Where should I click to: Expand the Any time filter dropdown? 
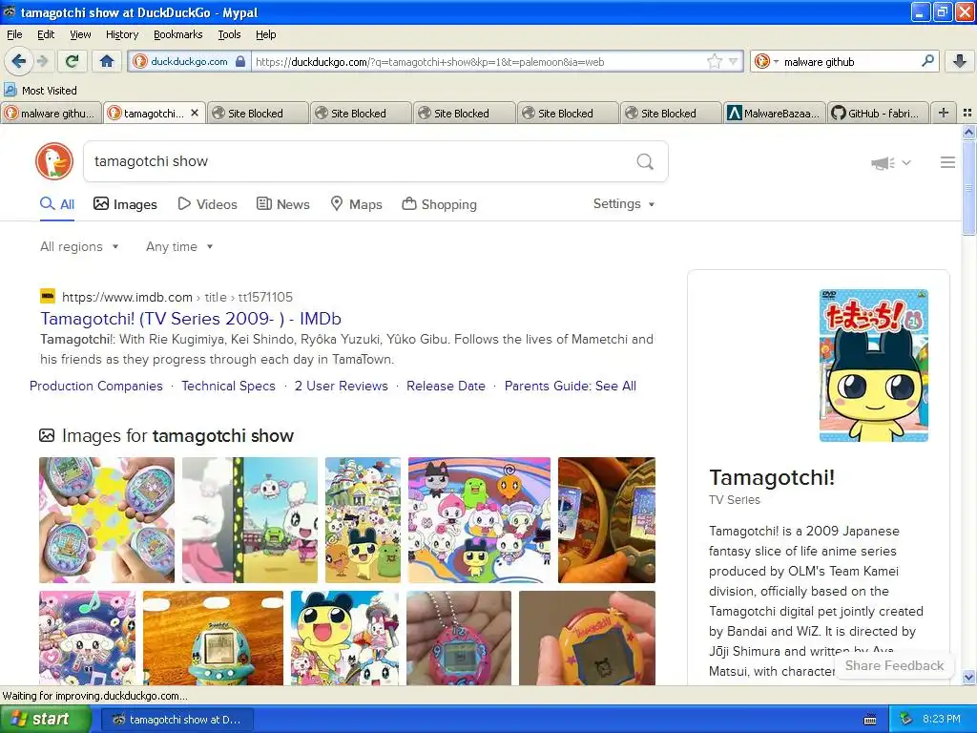[179, 247]
